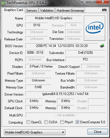Click the Close button

98,132
